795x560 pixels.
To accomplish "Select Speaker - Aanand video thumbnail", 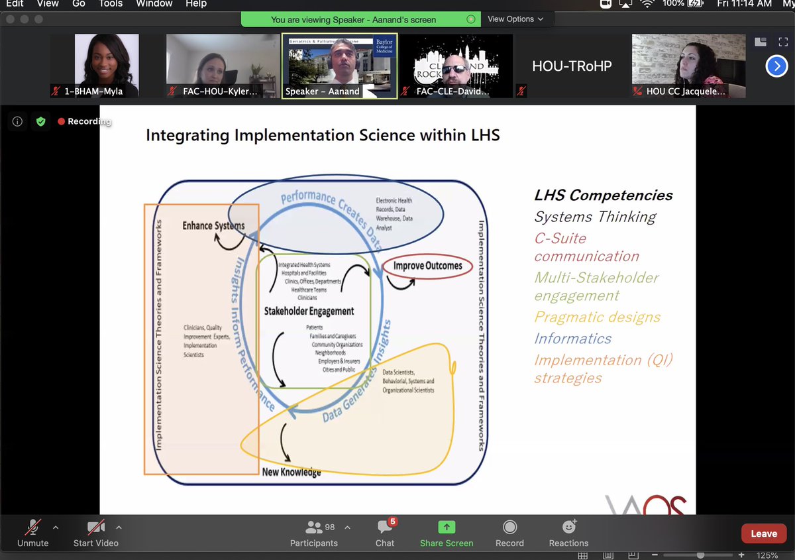I will [339, 66].
